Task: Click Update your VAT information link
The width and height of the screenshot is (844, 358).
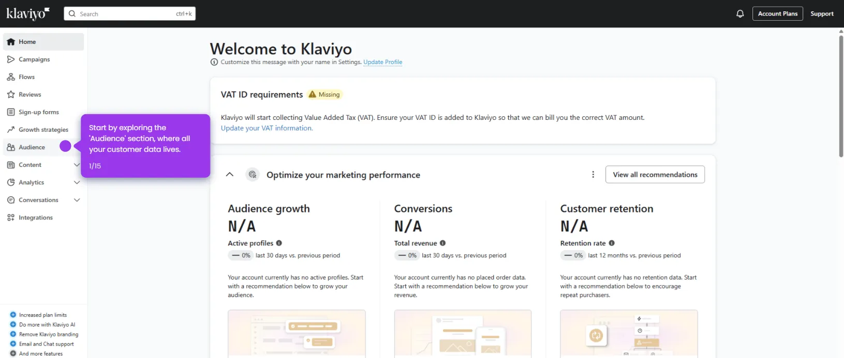Action: pos(266,128)
